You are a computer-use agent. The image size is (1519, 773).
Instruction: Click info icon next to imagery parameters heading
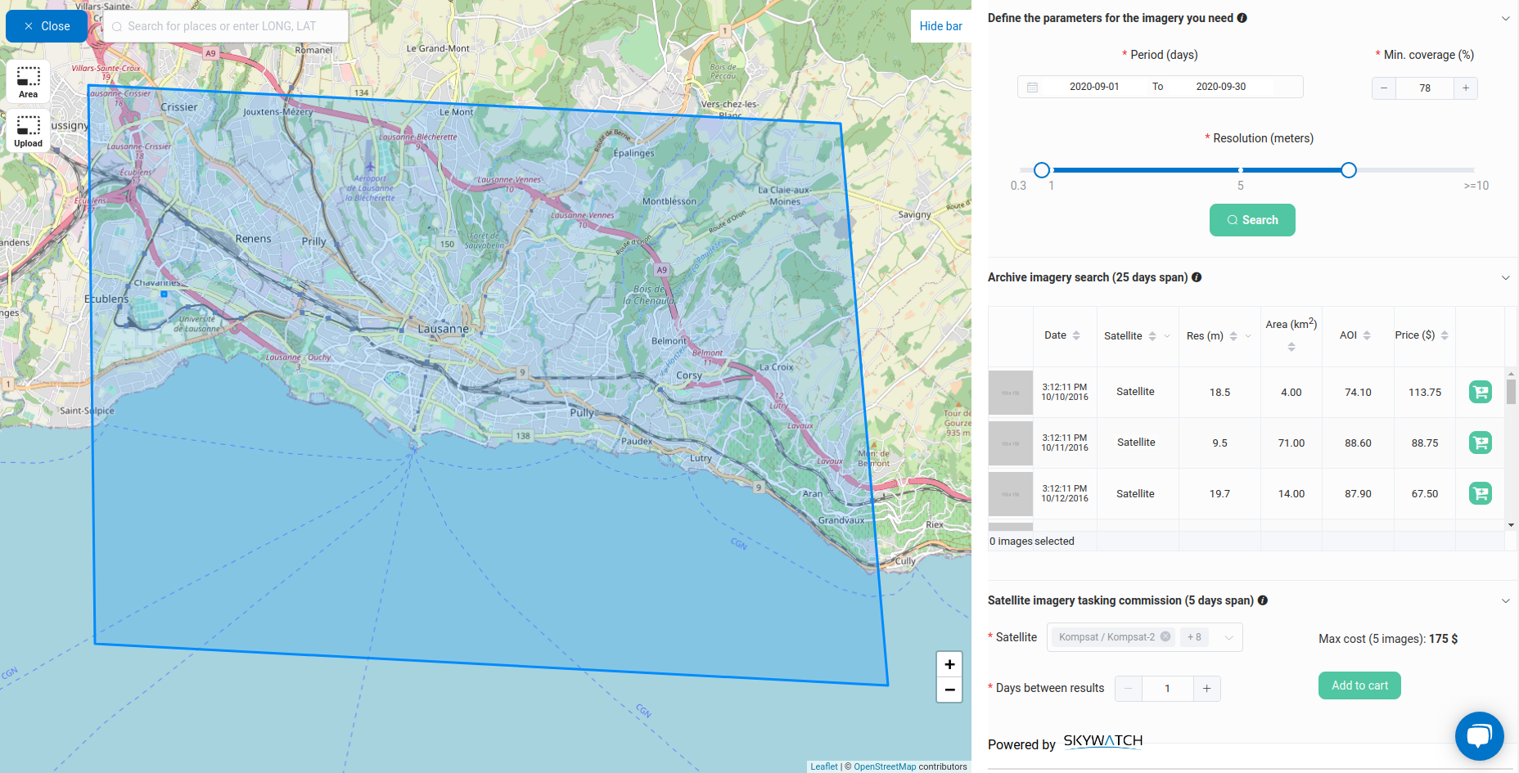pyautogui.click(x=1242, y=18)
